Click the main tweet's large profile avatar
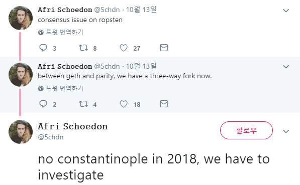The image size is (300, 185). coord(21,132)
